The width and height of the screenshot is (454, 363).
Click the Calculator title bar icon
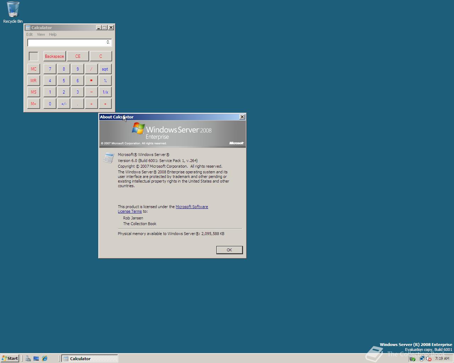point(28,28)
